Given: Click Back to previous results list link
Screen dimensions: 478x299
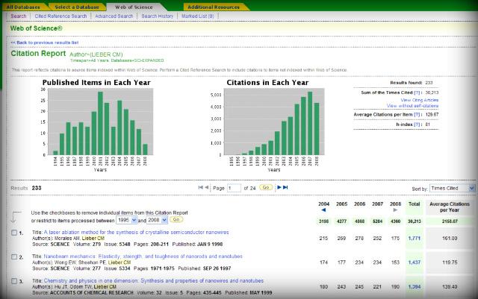Looking at the screenshot, I should [45, 43].
